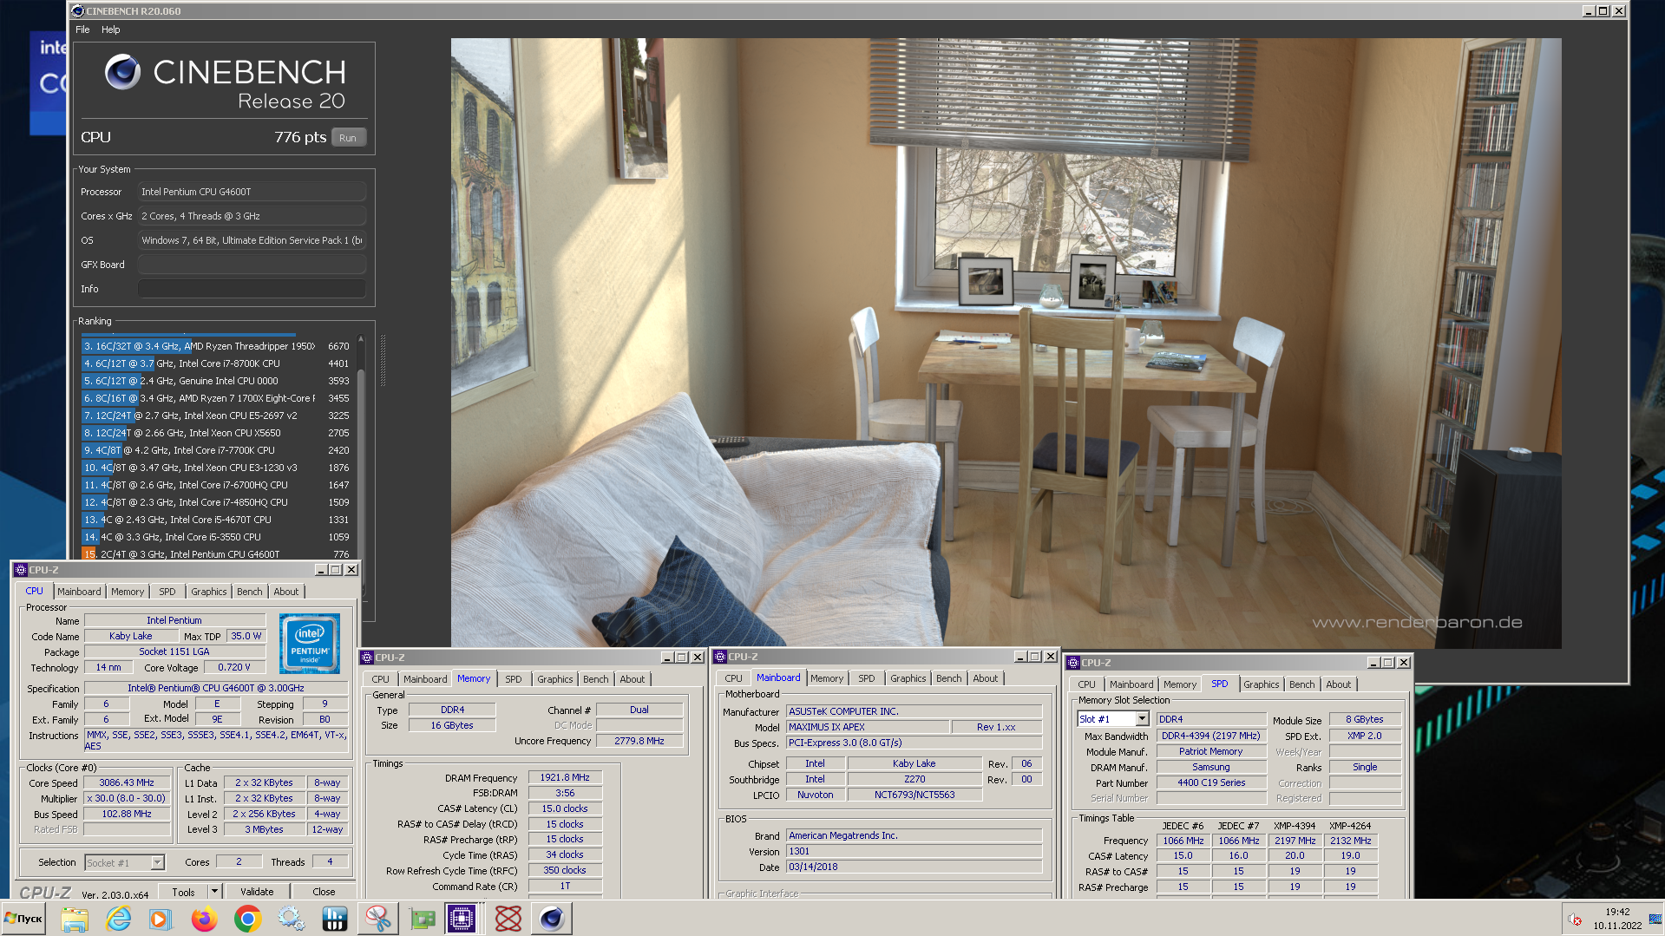
Task: Click the Info field in Your System
Action: [252, 289]
